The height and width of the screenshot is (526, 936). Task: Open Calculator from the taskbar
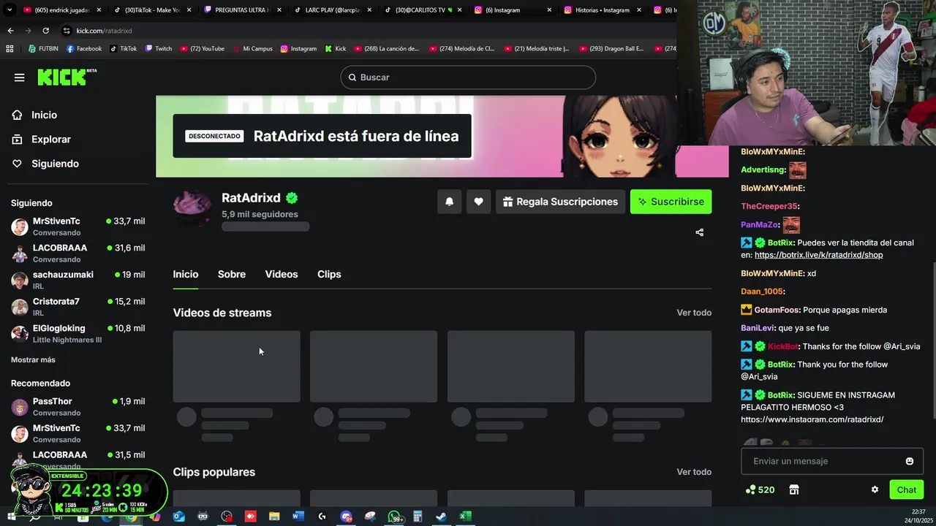pyautogui.click(x=418, y=517)
